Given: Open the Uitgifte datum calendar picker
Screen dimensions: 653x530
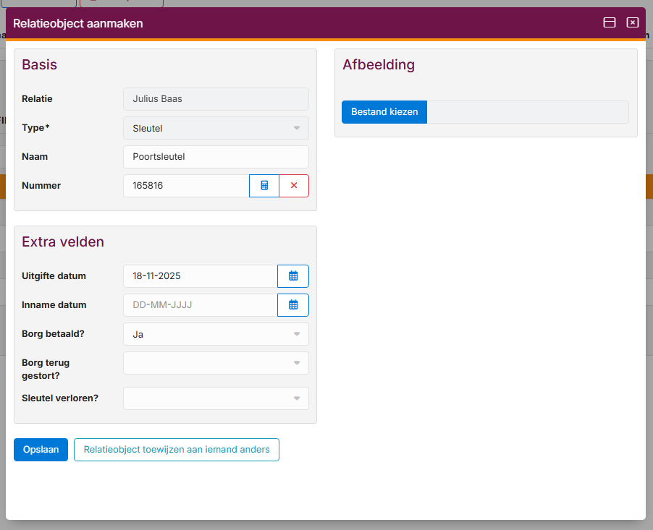Looking at the screenshot, I should 293,276.
